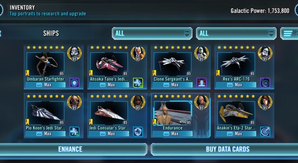Open the second ALL filter dropdown

(x=236, y=33)
